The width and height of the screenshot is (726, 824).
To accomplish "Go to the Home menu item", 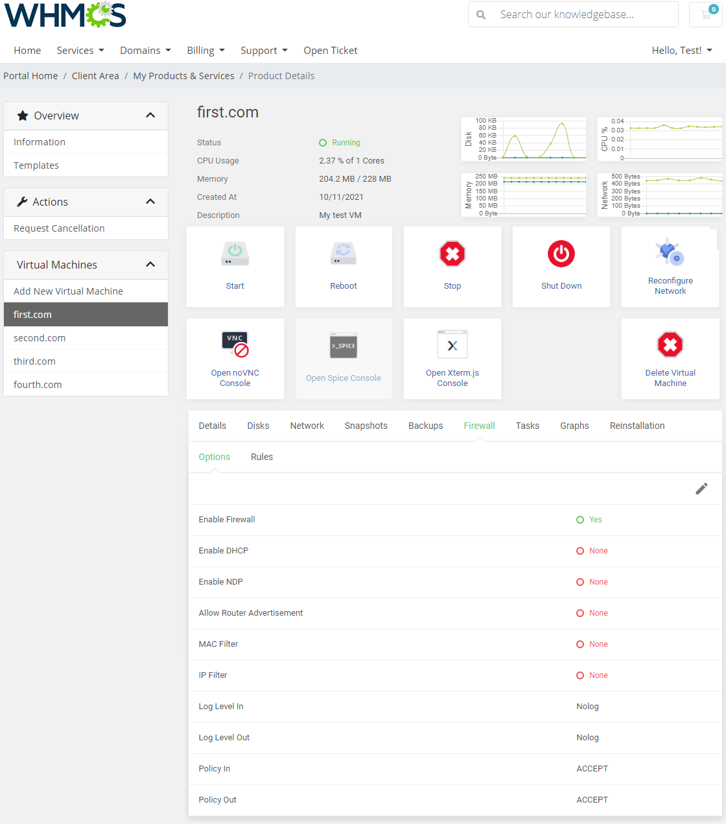I will 27,51.
